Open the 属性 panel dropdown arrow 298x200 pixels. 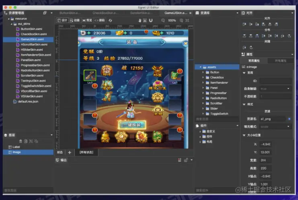tap(292, 54)
